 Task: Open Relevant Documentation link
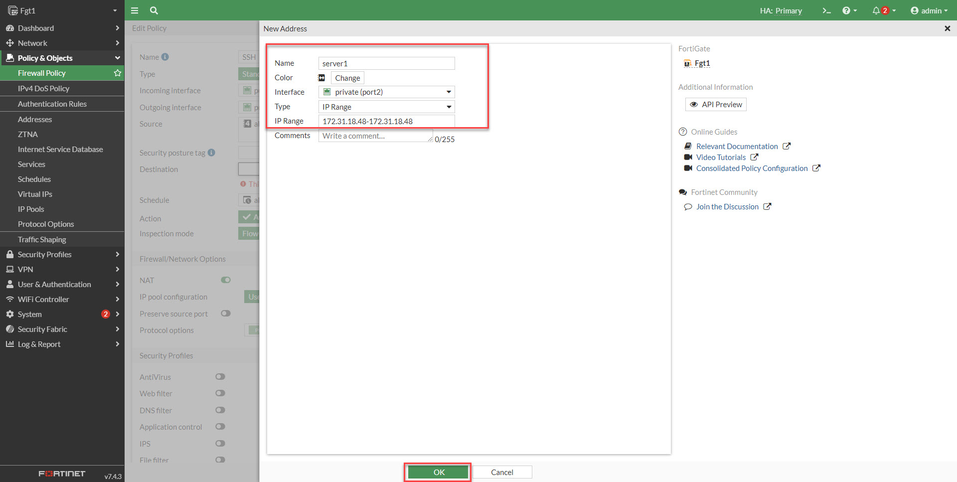(x=737, y=146)
